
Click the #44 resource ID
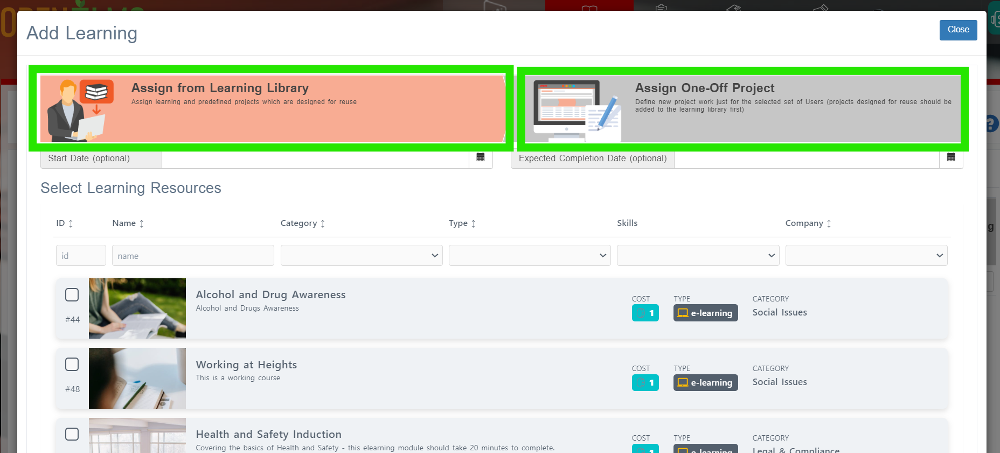point(73,319)
